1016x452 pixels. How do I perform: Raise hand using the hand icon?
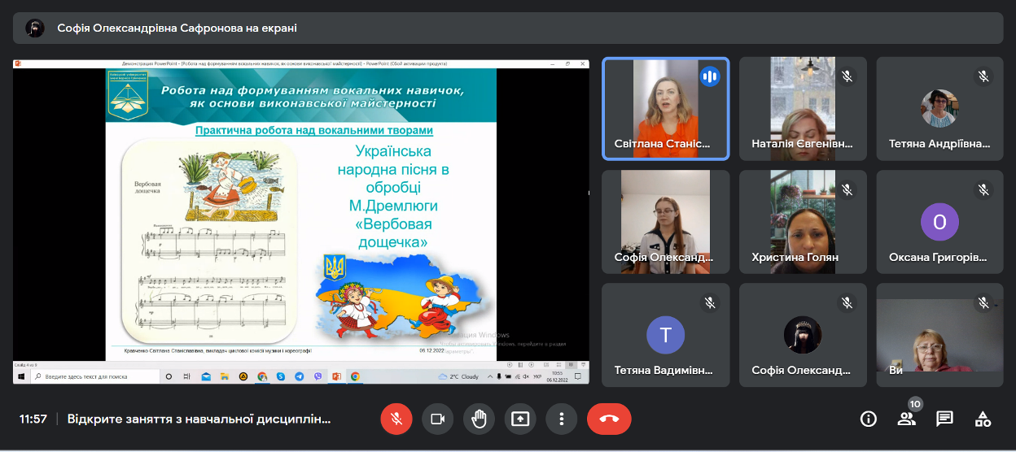(479, 419)
